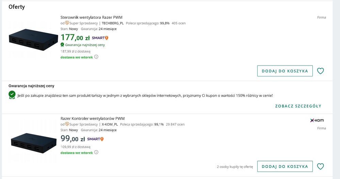Click first offer product thumbnail image
The width and height of the screenshot is (340, 179).
(33, 40)
